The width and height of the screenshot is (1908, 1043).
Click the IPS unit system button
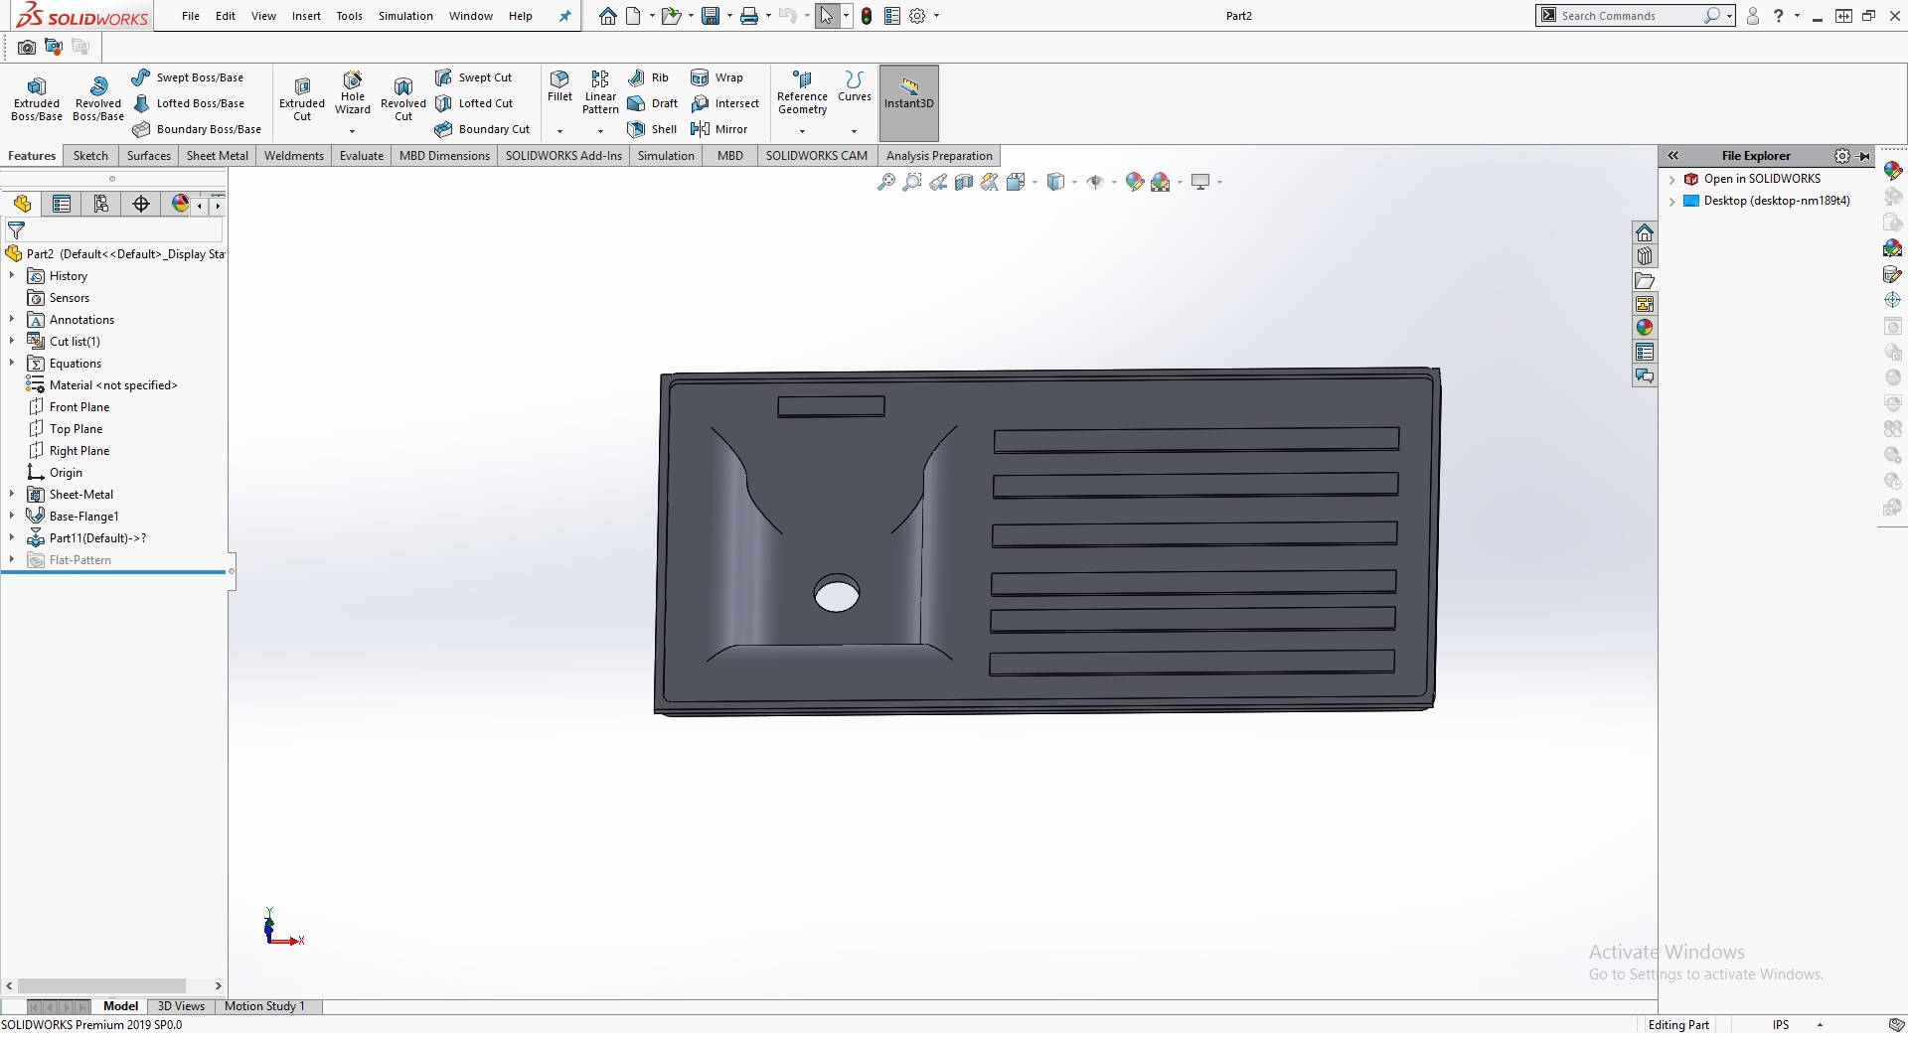tap(1780, 1025)
